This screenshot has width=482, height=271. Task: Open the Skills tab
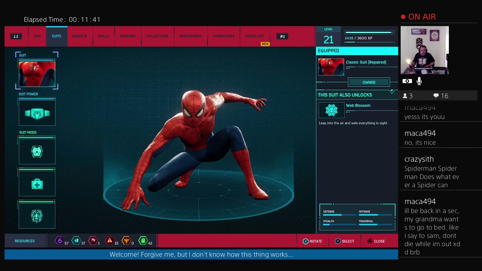pyautogui.click(x=104, y=36)
